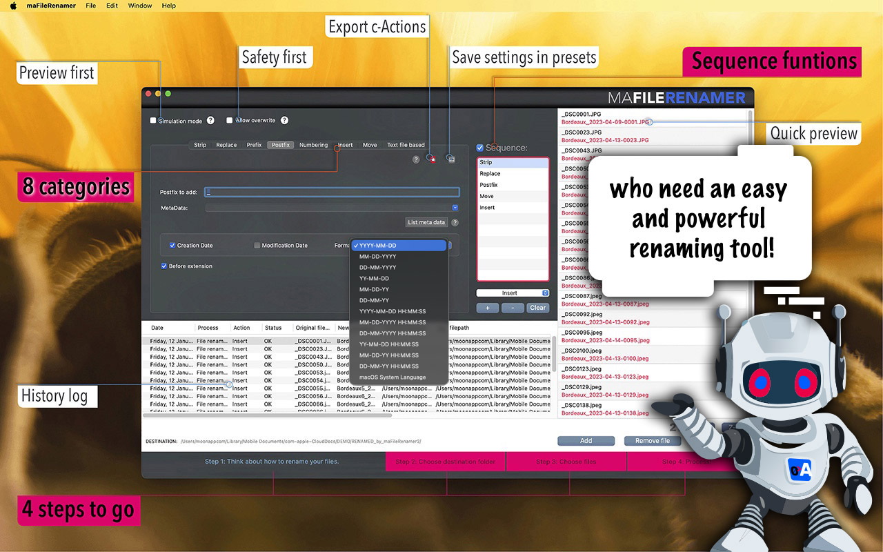
Task: Switch to the Replace tab
Action: [x=226, y=145]
